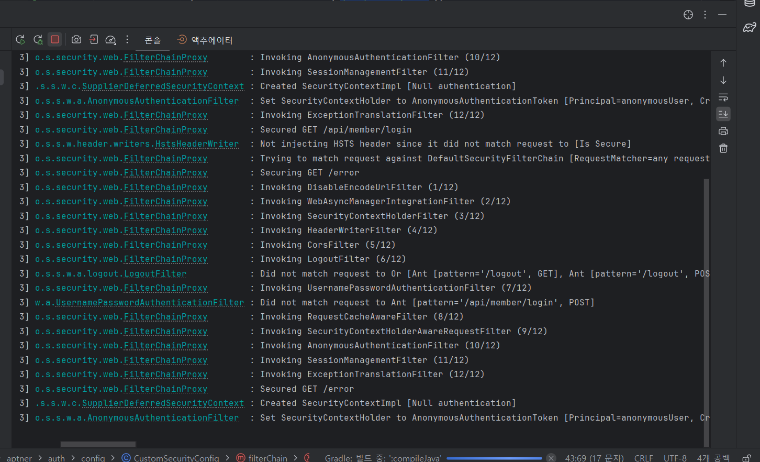Open the Gradle elephant tool window
Screen dimensions: 760x462
pos(750,27)
